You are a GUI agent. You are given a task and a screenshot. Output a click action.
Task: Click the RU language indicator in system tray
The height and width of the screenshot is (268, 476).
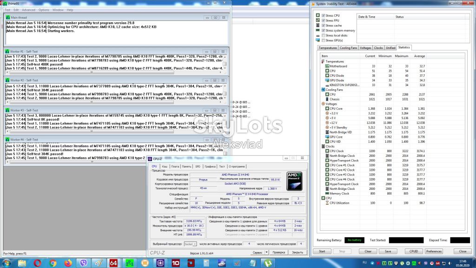point(364,263)
